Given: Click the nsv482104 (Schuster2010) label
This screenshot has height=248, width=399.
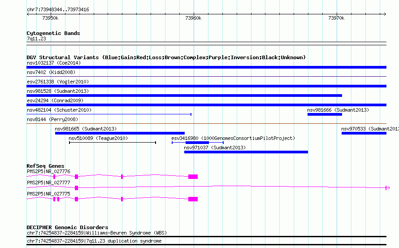Looking at the screenshot, I should [59, 110].
